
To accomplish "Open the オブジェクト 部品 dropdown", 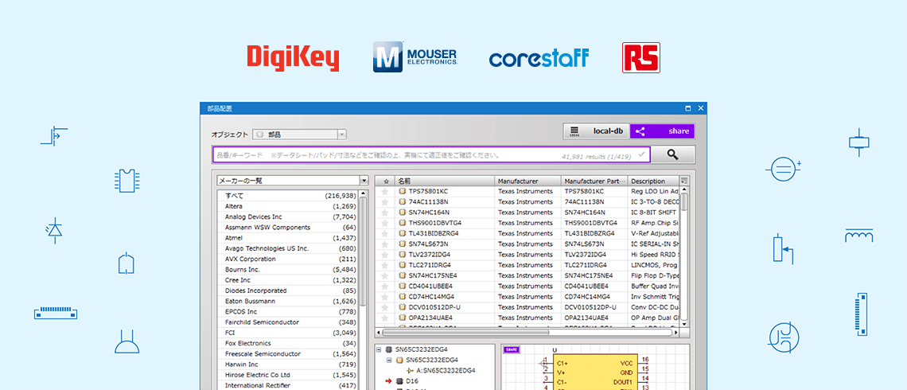I will (300, 135).
